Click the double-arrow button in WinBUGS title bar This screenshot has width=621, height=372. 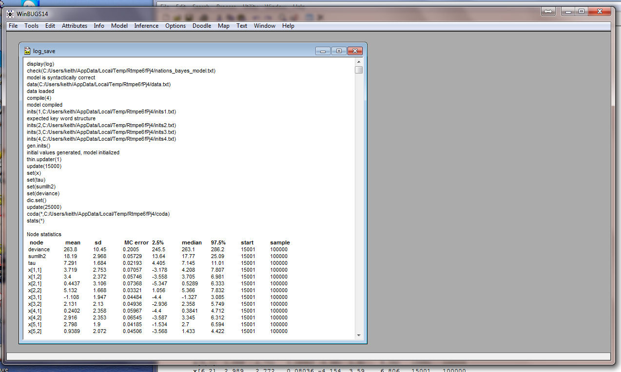(x=548, y=11)
